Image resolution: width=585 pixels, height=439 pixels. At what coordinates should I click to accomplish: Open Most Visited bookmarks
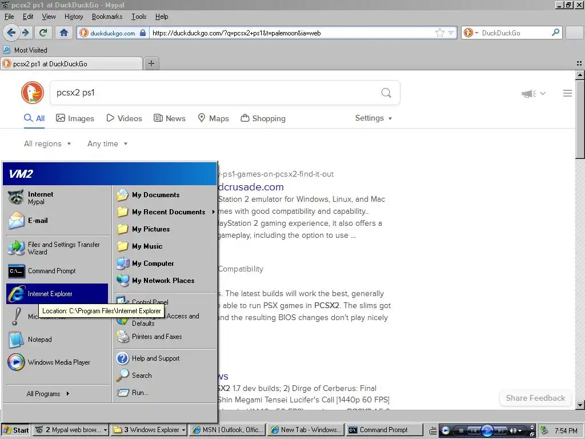click(25, 50)
